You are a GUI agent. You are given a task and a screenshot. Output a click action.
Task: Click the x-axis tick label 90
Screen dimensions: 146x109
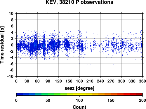tap(48, 81)
